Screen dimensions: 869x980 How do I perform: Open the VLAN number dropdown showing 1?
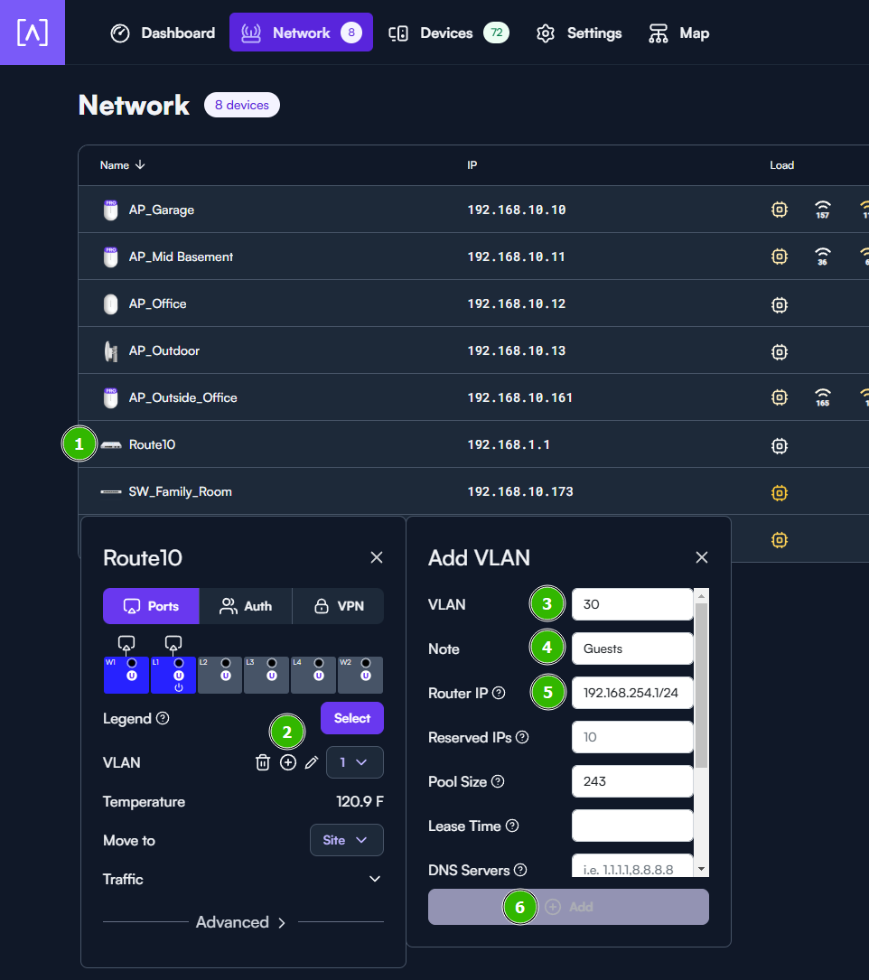[x=354, y=762]
